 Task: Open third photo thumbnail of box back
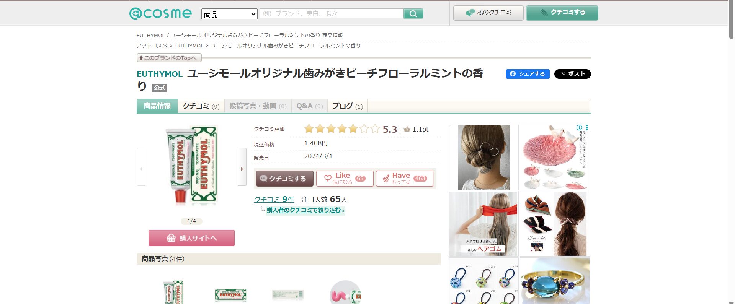pos(288,295)
